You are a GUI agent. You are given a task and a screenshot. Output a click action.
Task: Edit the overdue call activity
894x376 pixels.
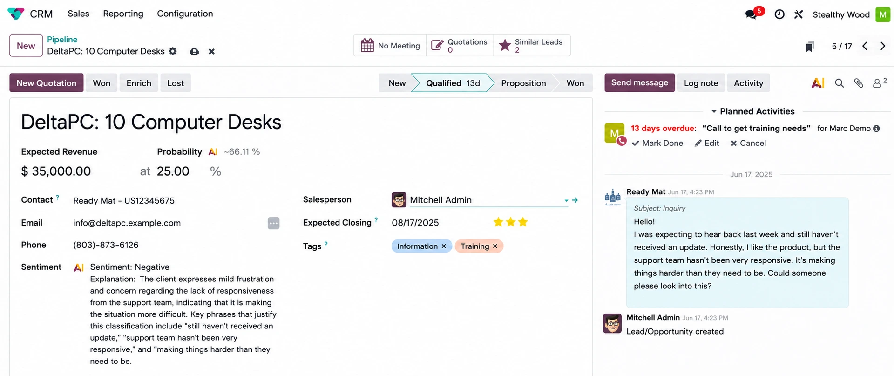click(707, 144)
